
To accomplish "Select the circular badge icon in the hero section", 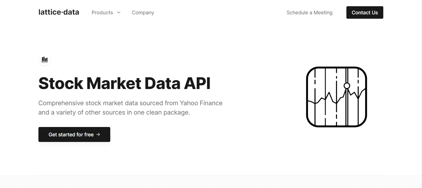I will coord(45,59).
